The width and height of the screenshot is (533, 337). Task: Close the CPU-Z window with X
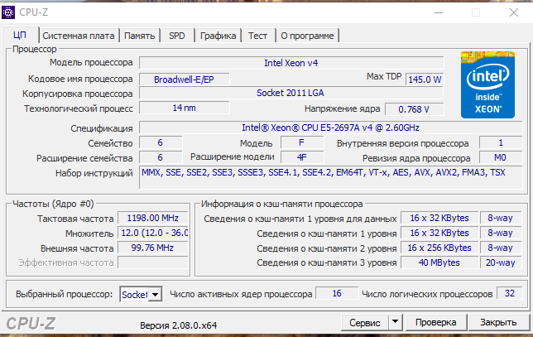coord(514,13)
